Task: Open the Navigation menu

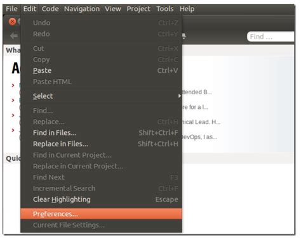Action: coord(82,9)
